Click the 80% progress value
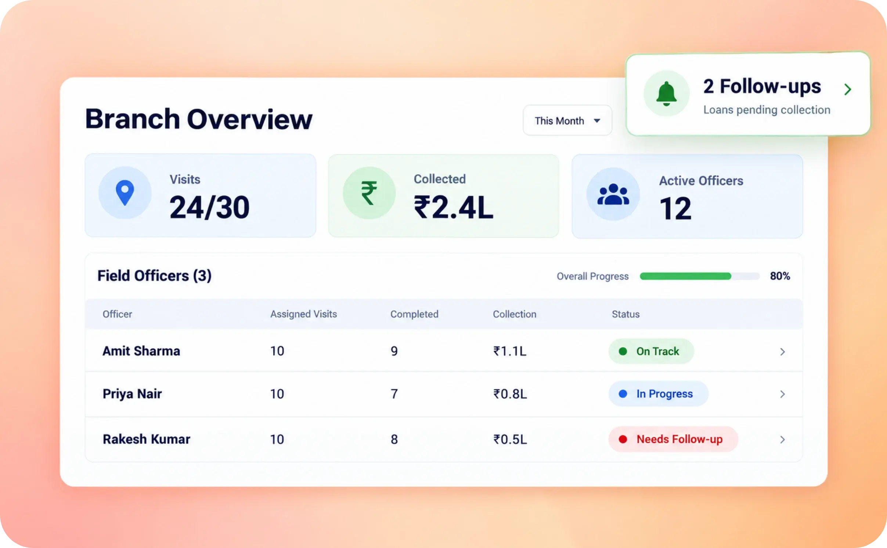The width and height of the screenshot is (887, 548). click(x=780, y=276)
